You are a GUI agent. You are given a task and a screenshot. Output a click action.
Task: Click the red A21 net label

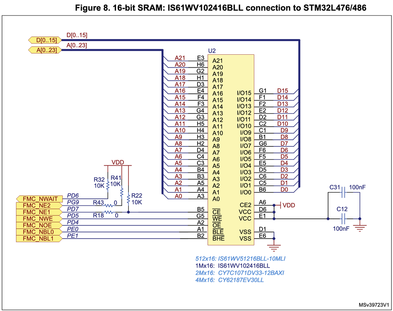click(x=180, y=58)
